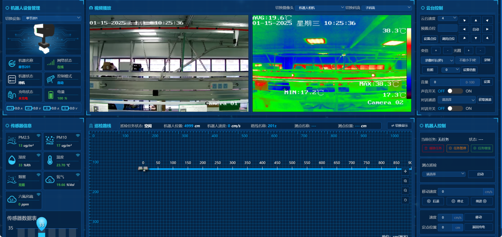Viewport: 502px width, 237px height.
Task: Toggle the intercom switch (对讲开关)
Action: tap(455, 108)
